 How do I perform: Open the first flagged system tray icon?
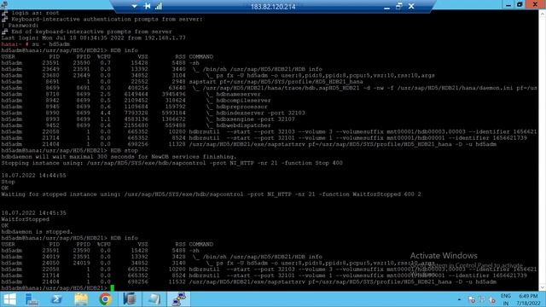coord(472,299)
